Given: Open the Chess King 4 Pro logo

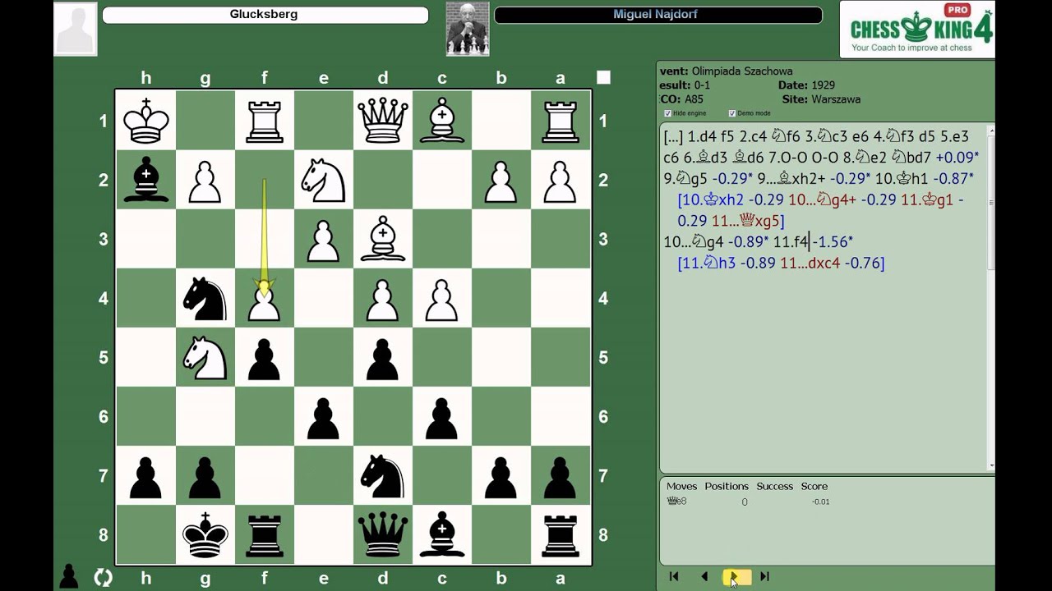Looking at the screenshot, I should pyautogui.click(x=917, y=30).
